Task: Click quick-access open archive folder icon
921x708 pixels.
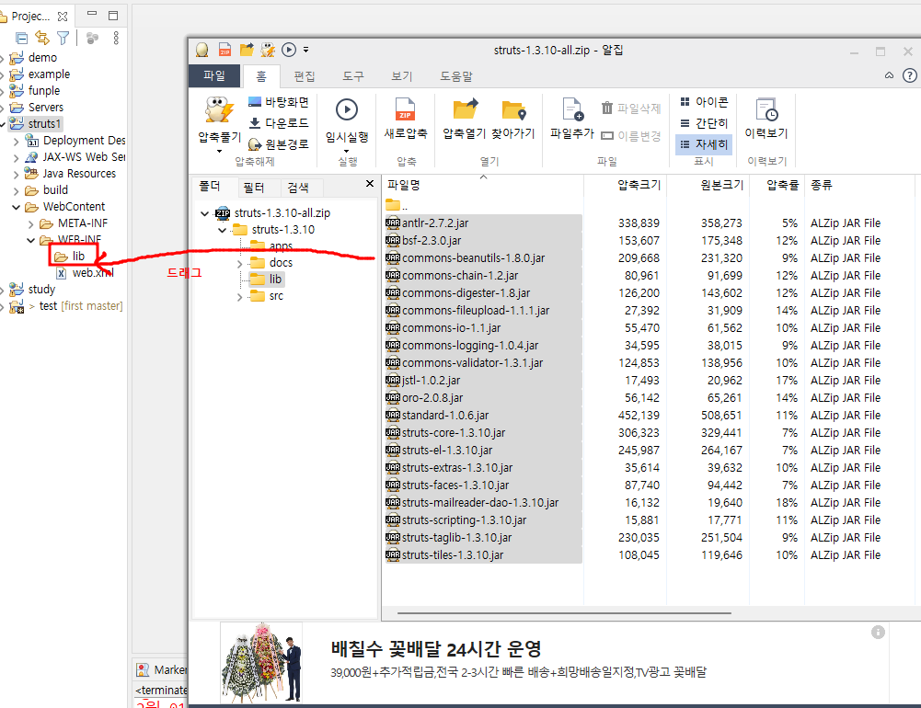Action: pyautogui.click(x=247, y=50)
